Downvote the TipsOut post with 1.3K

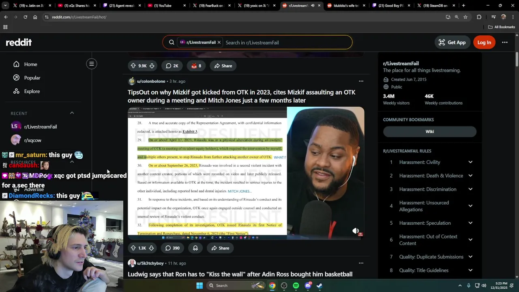click(x=151, y=248)
